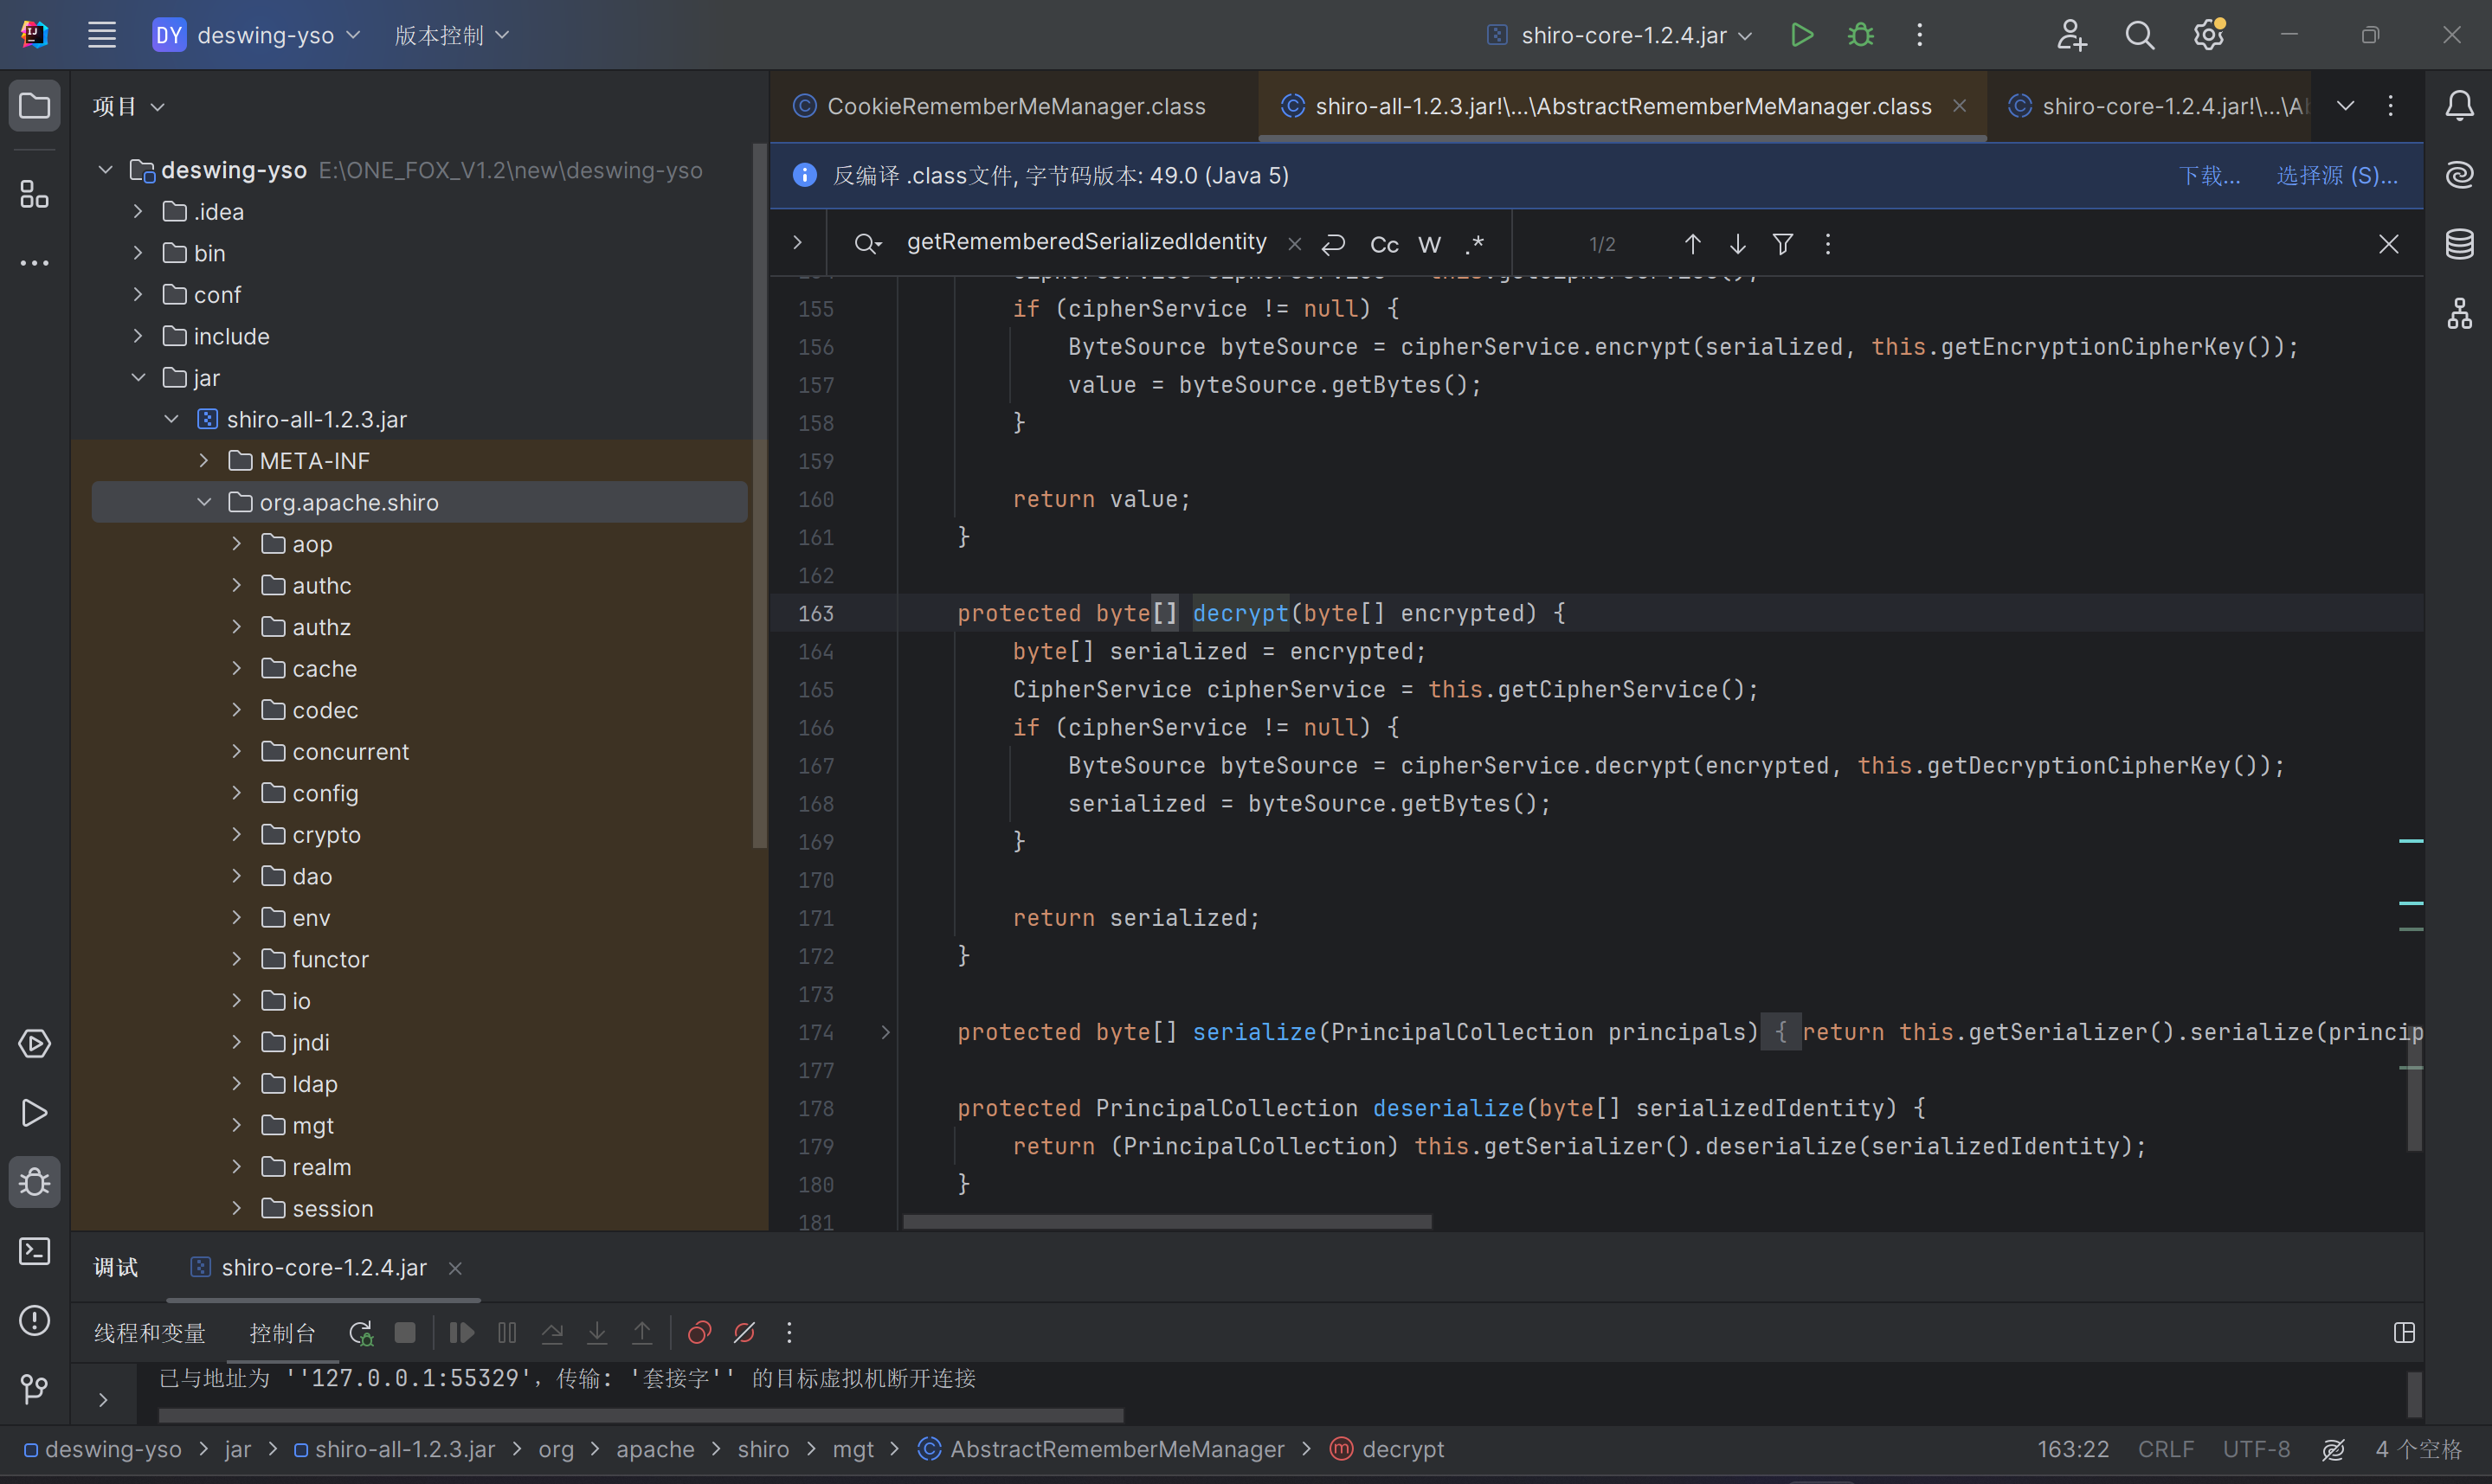
Task: Click the editor horizontal scrollbar
Action: coord(1166,1222)
